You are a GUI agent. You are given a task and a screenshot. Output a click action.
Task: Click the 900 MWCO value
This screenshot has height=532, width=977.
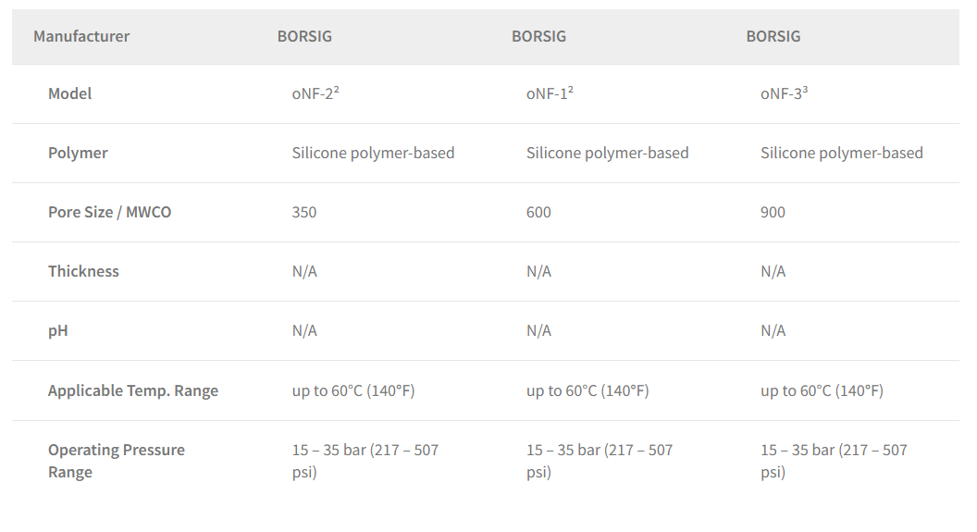point(773,213)
